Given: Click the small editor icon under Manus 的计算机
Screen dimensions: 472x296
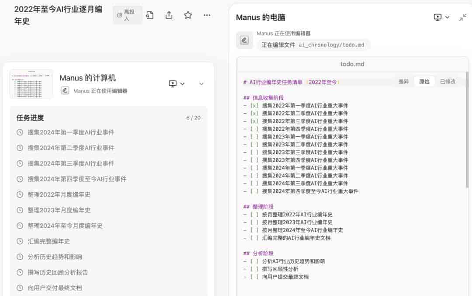Looking at the screenshot, I should point(65,91).
